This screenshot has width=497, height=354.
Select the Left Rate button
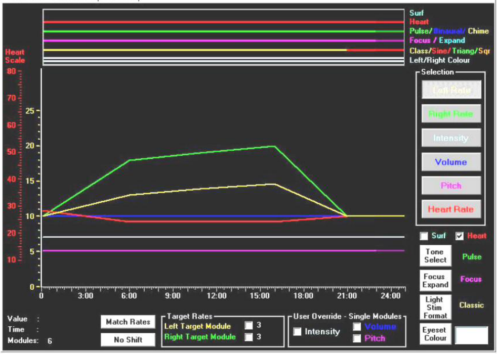click(x=451, y=90)
